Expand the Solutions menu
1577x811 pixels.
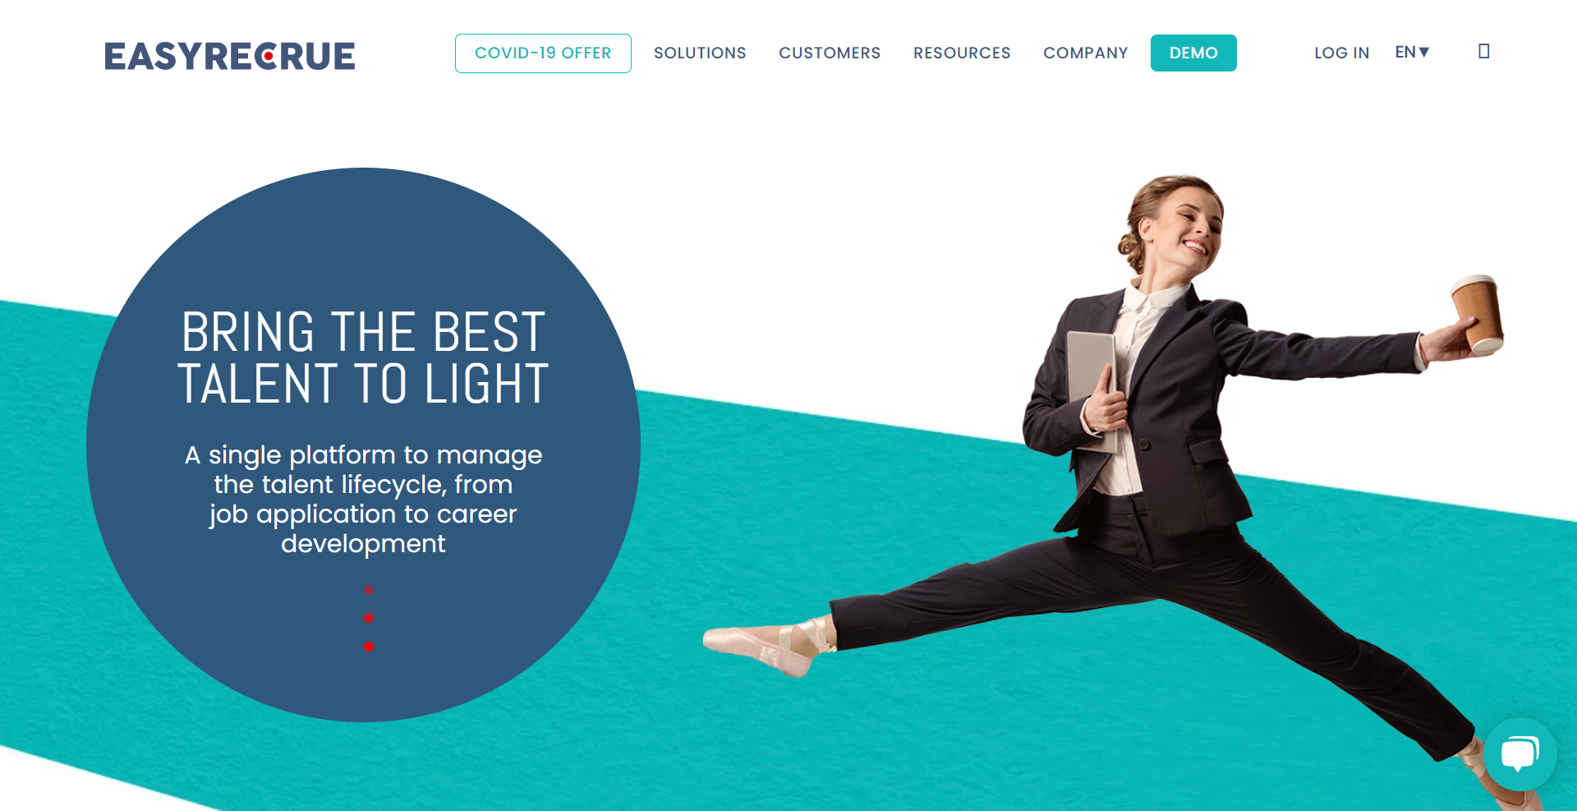(x=700, y=53)
